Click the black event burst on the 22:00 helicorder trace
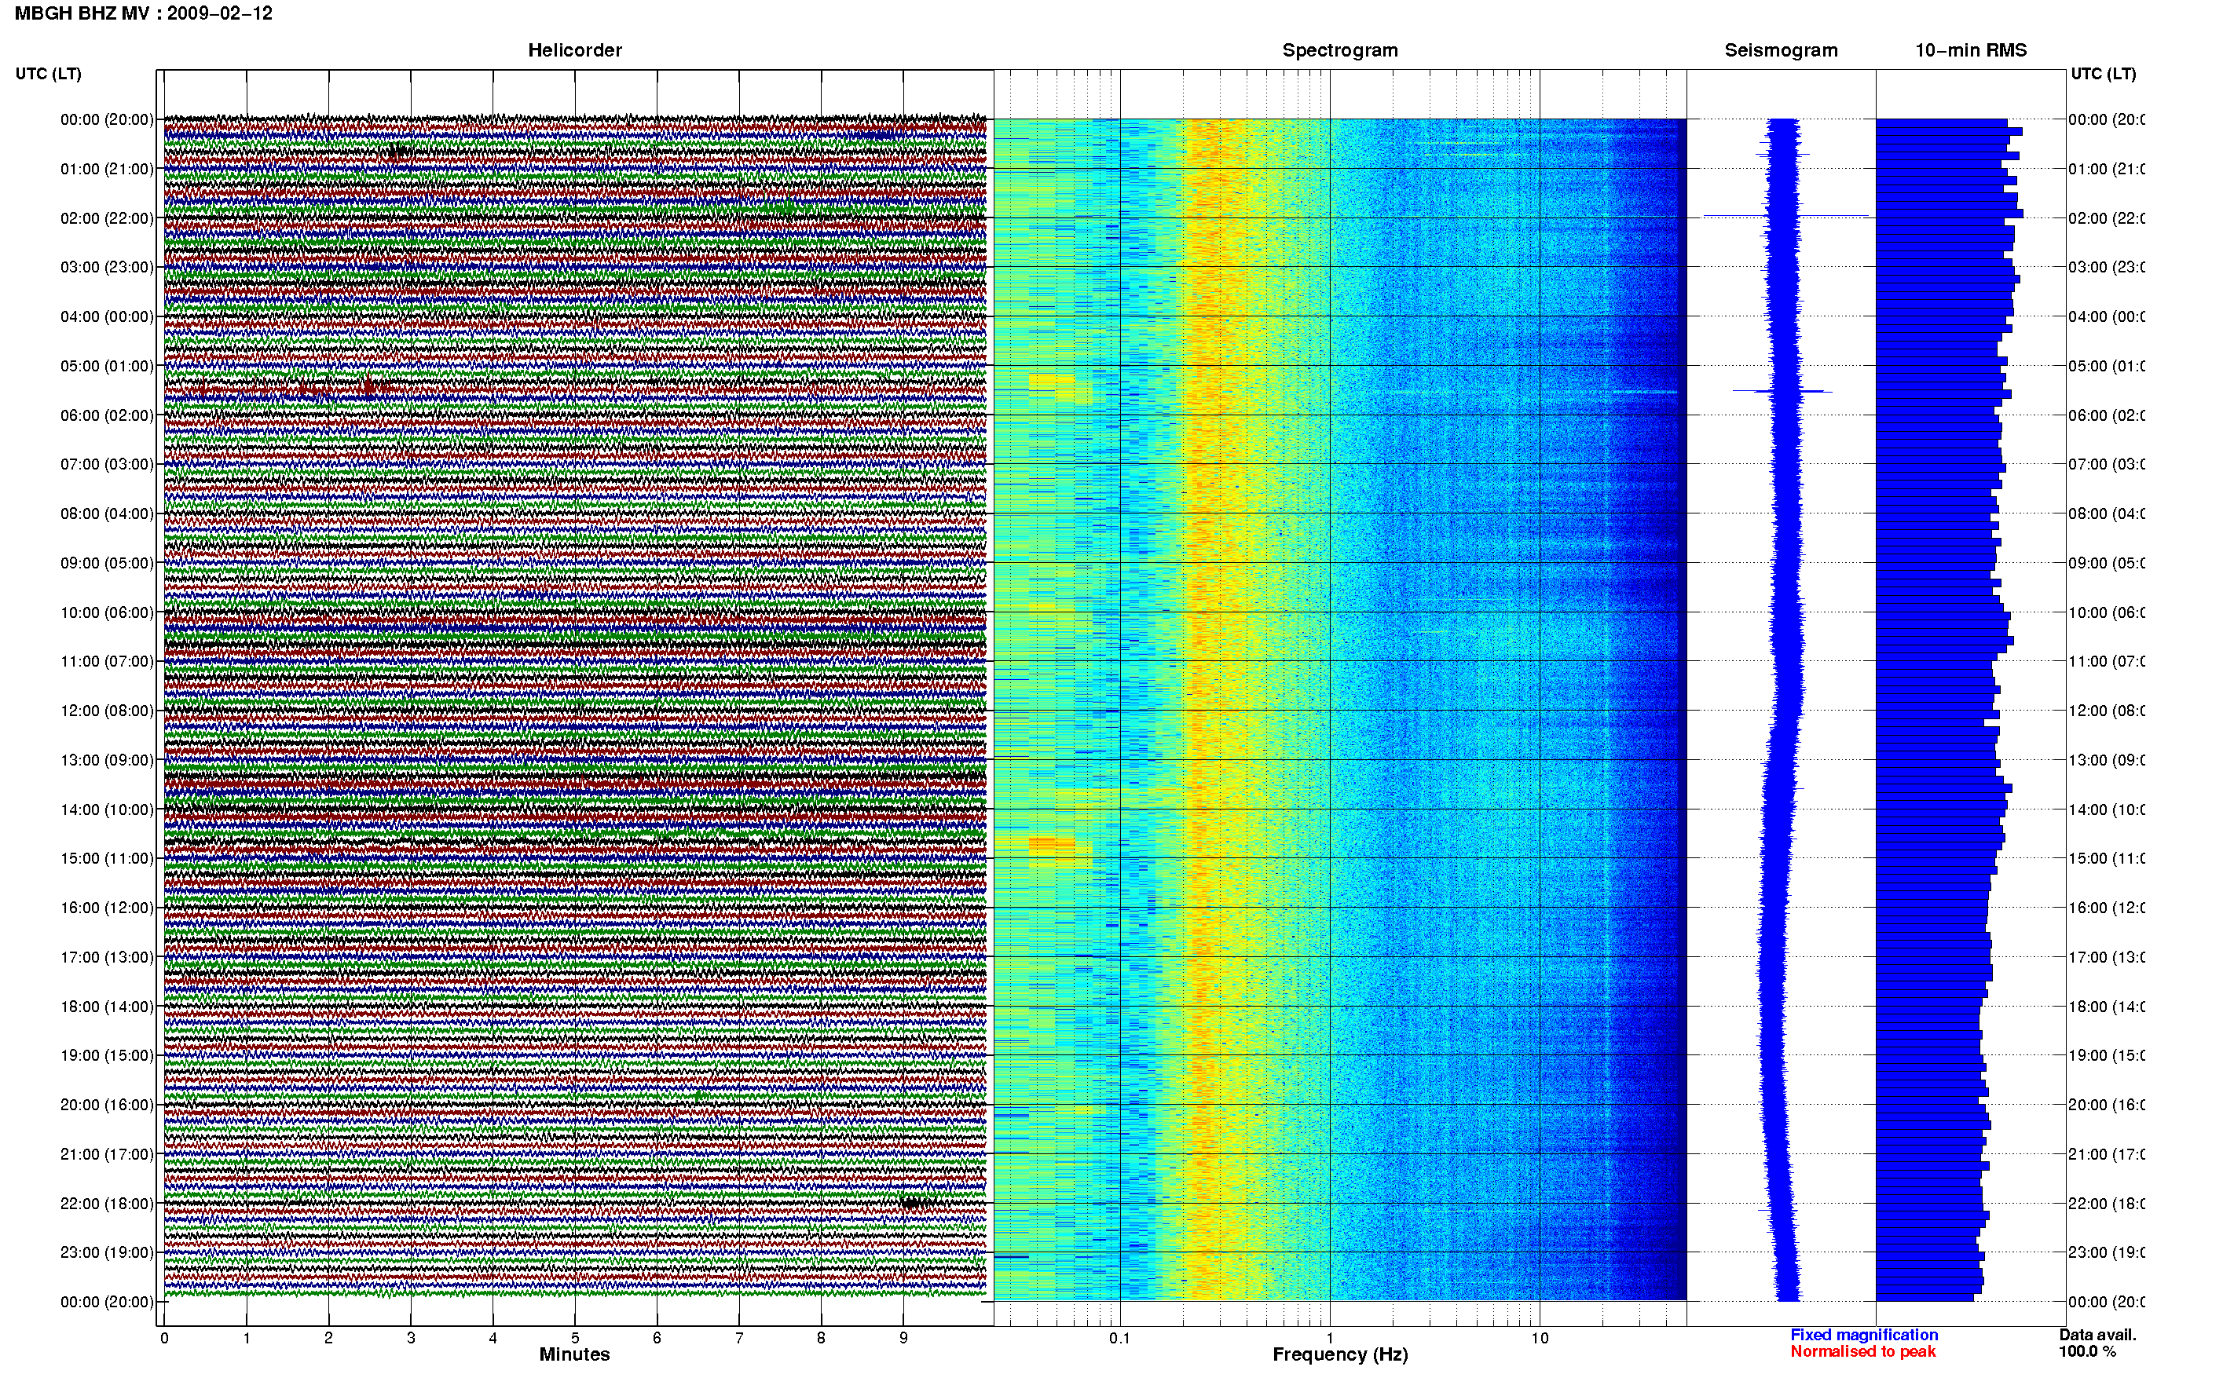Viewport: 2234px width, 1396px height. point(914,1203)
